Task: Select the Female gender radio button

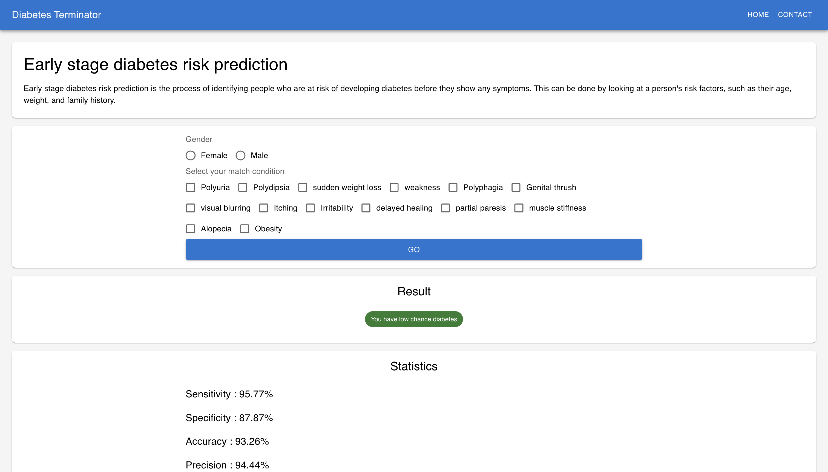Action: point(191,156)
